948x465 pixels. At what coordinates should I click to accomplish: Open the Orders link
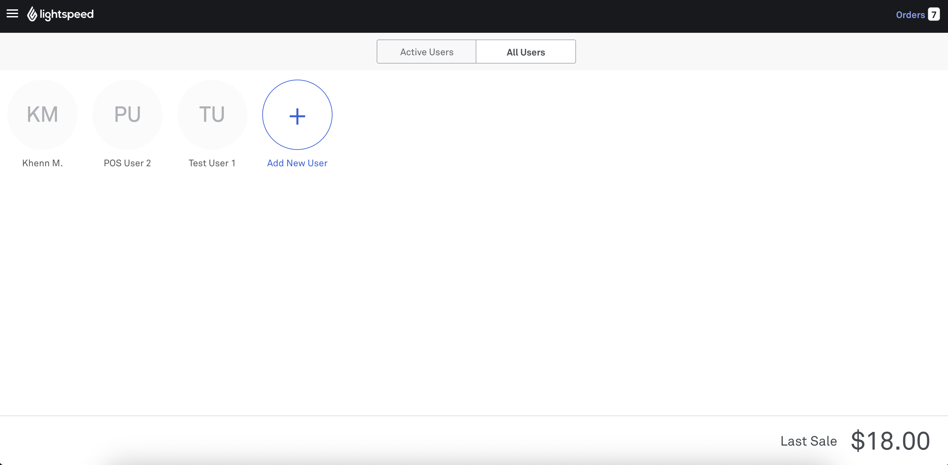pos(910,15)
